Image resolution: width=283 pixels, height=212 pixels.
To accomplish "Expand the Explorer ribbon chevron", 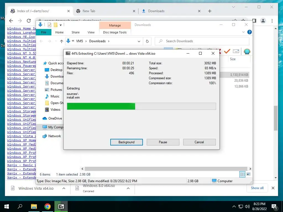I will pyautogui.click(x=243, y=32).
